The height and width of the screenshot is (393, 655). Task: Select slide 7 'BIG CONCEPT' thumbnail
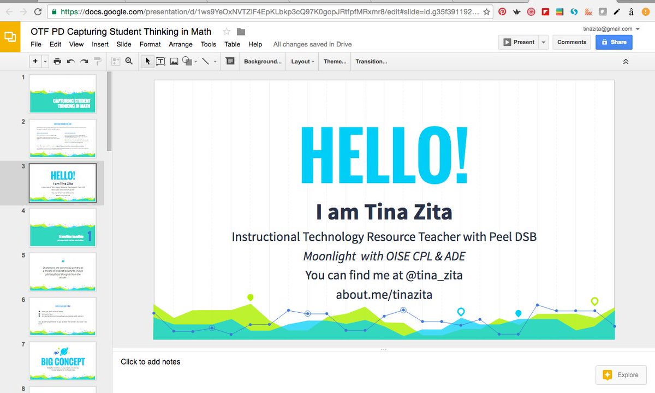(x=62, y=361)
